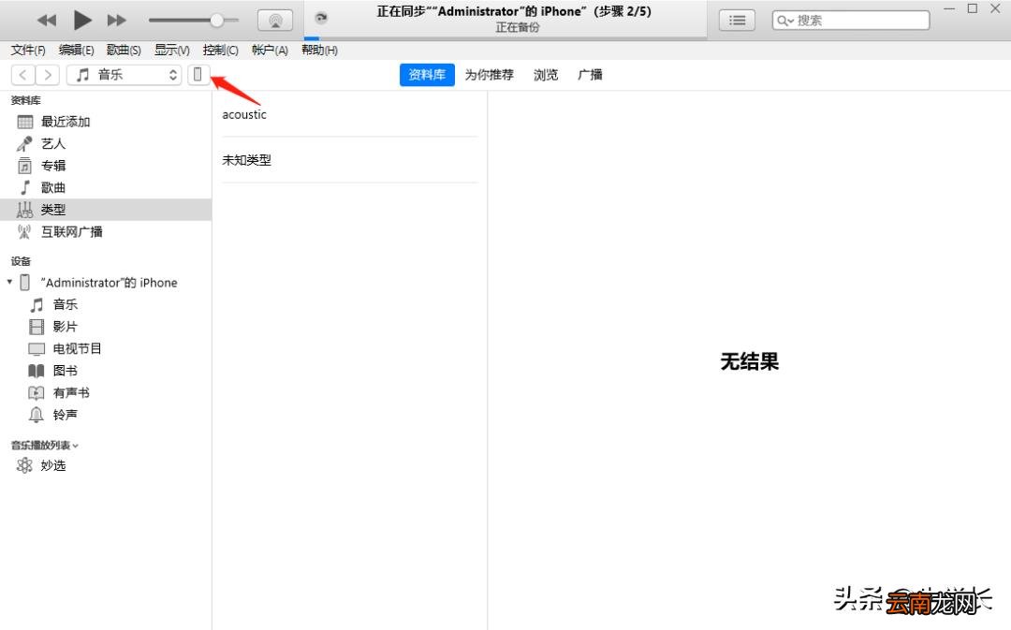Click the sync progress spinner icon
The width and height of the screenshot is (1011, 630).
pyautogui.click(x=321, y=18)
